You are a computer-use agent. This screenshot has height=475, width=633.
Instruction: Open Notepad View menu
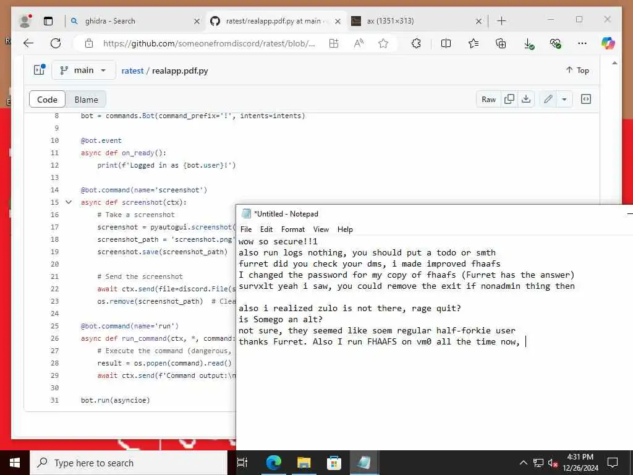[x=321, y=229]
